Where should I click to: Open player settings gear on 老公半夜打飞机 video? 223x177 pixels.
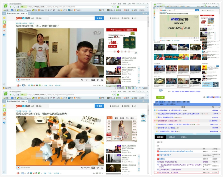pos(98,80)
